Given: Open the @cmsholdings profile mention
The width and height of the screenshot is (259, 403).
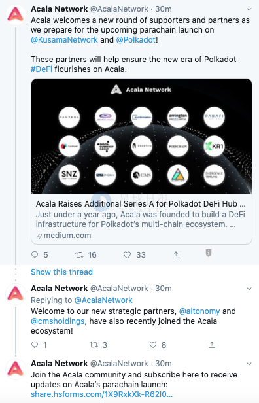Looking at the screenshot, I should [x=58, y=321].
